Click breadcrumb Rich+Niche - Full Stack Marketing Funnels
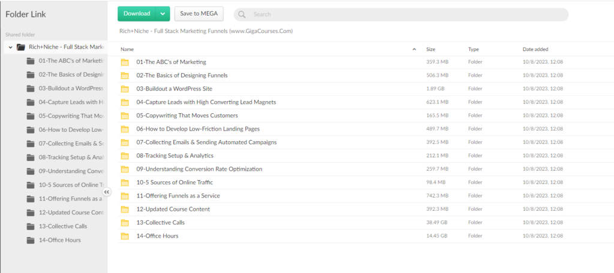Screen dimensions: 614x273 206,31
